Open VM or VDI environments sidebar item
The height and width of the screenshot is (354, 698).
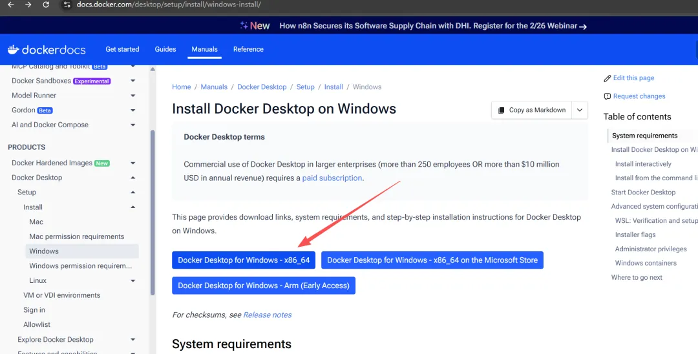(61, 295)
